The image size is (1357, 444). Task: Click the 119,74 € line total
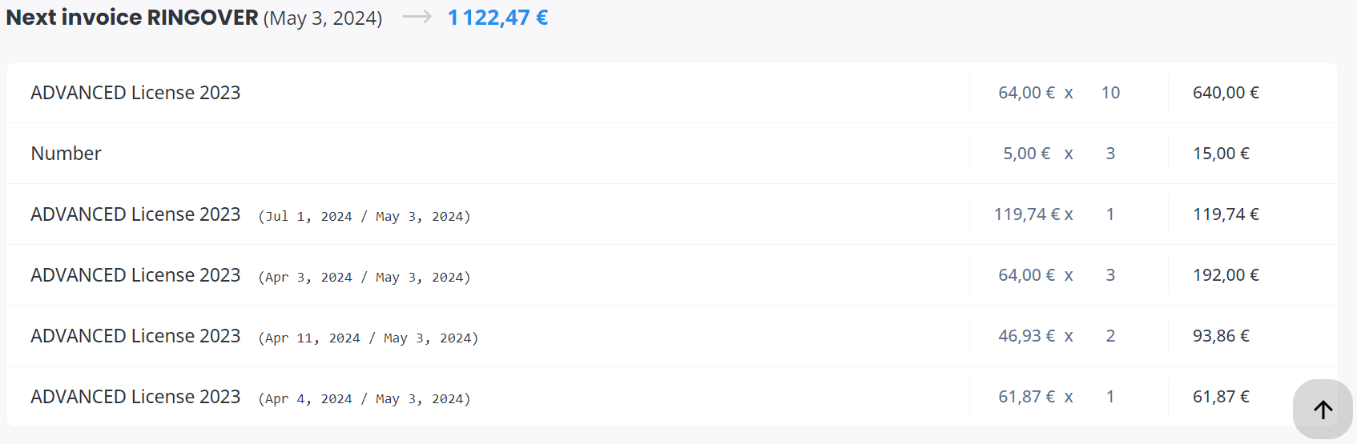click(x=1226, y=214)
